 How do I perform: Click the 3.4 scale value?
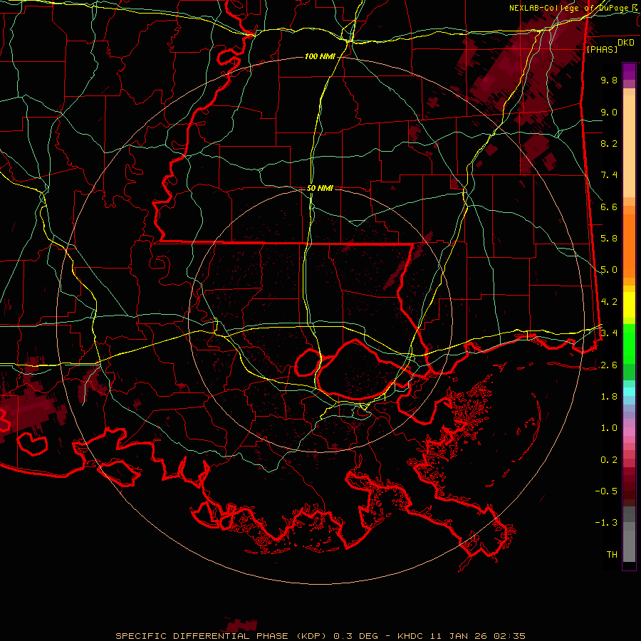point(609,333)
